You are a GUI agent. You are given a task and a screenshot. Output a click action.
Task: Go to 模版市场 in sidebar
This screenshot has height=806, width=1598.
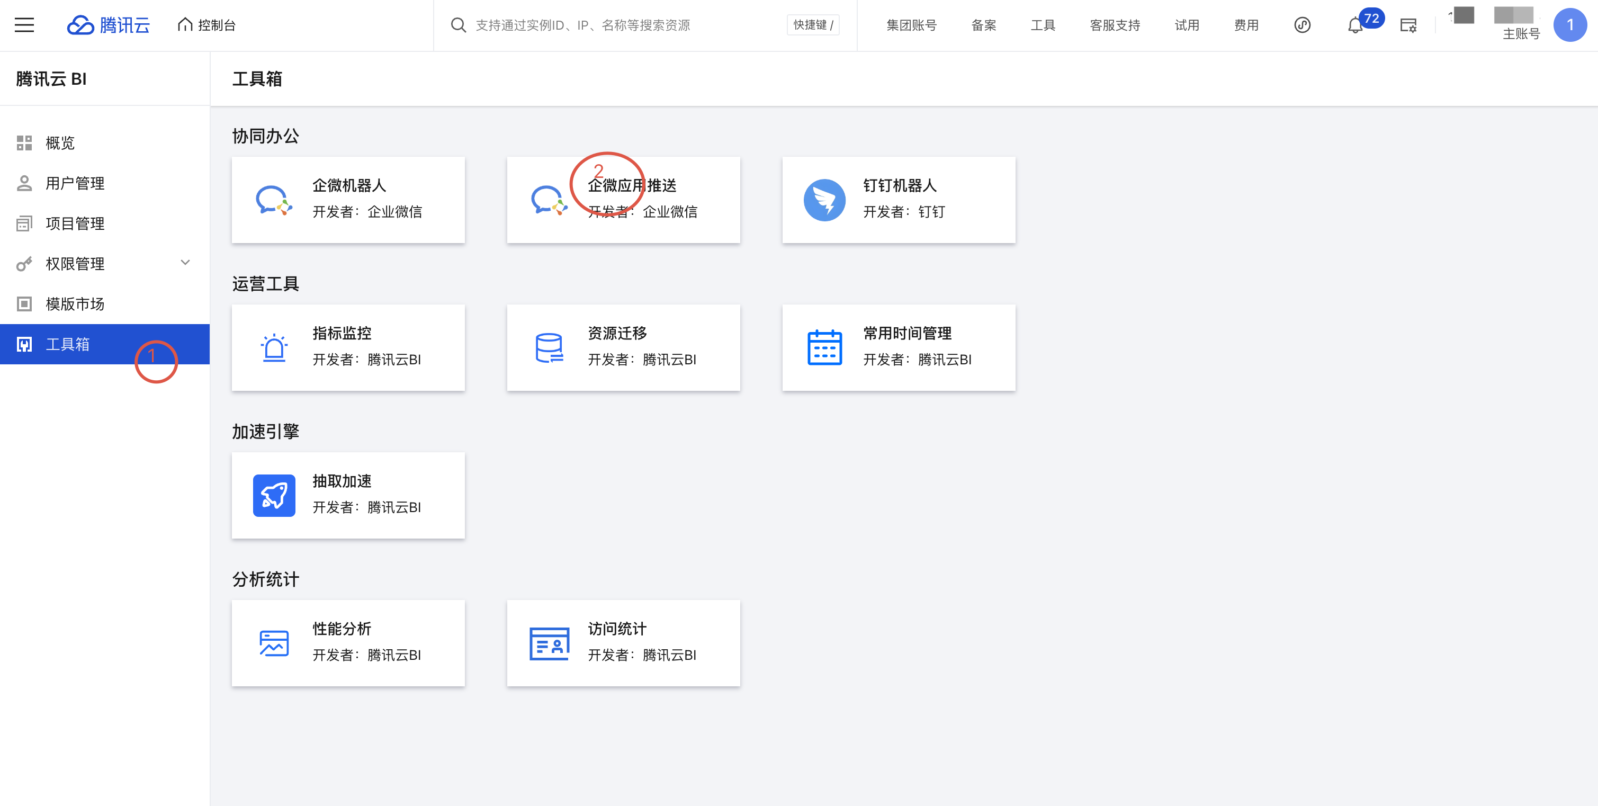click(x=75, y=304)
